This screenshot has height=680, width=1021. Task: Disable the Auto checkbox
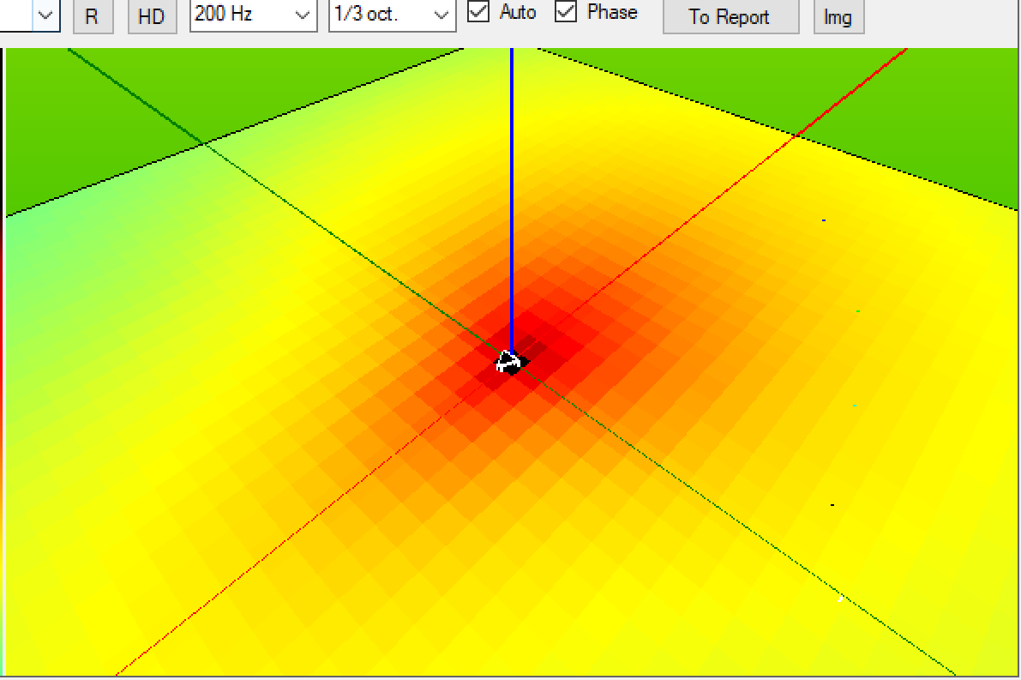tap(479, 12)
